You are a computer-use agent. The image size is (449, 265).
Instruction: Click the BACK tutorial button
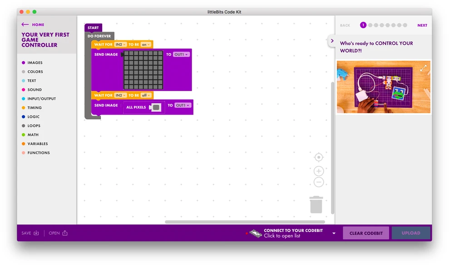(345, 25)
